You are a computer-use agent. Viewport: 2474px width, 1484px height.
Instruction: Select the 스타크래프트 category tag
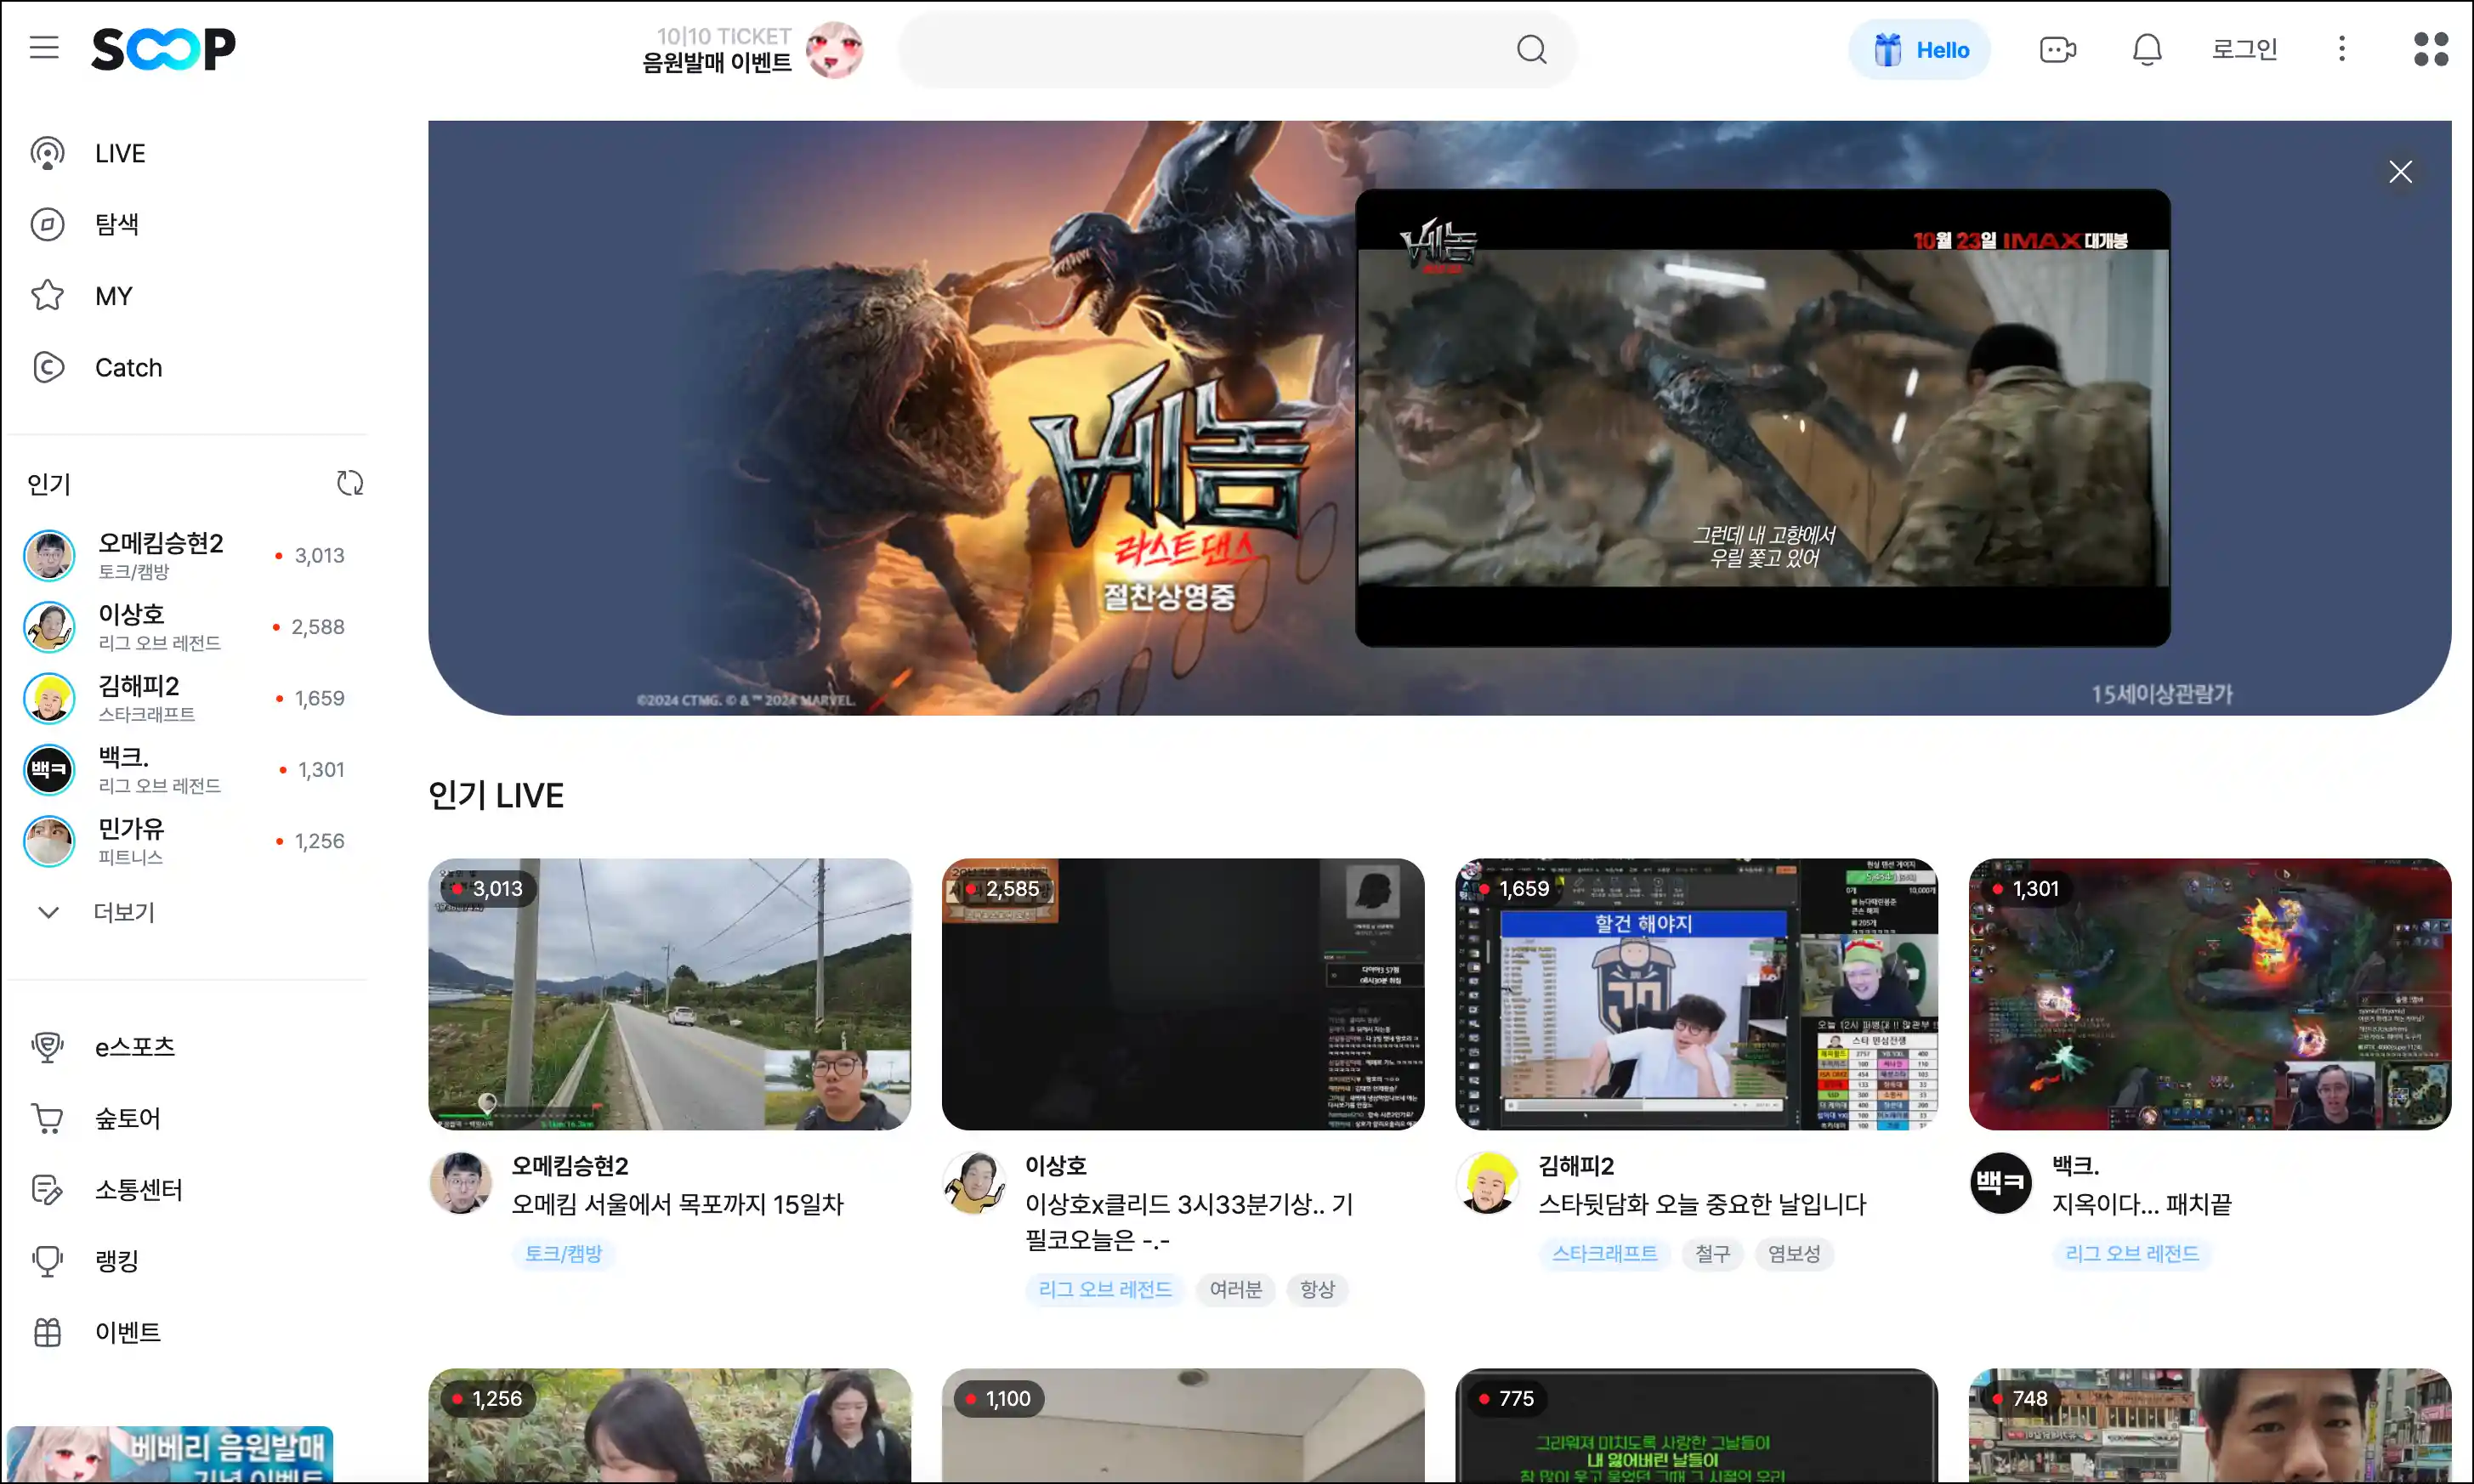[x=1604, y=1253]
